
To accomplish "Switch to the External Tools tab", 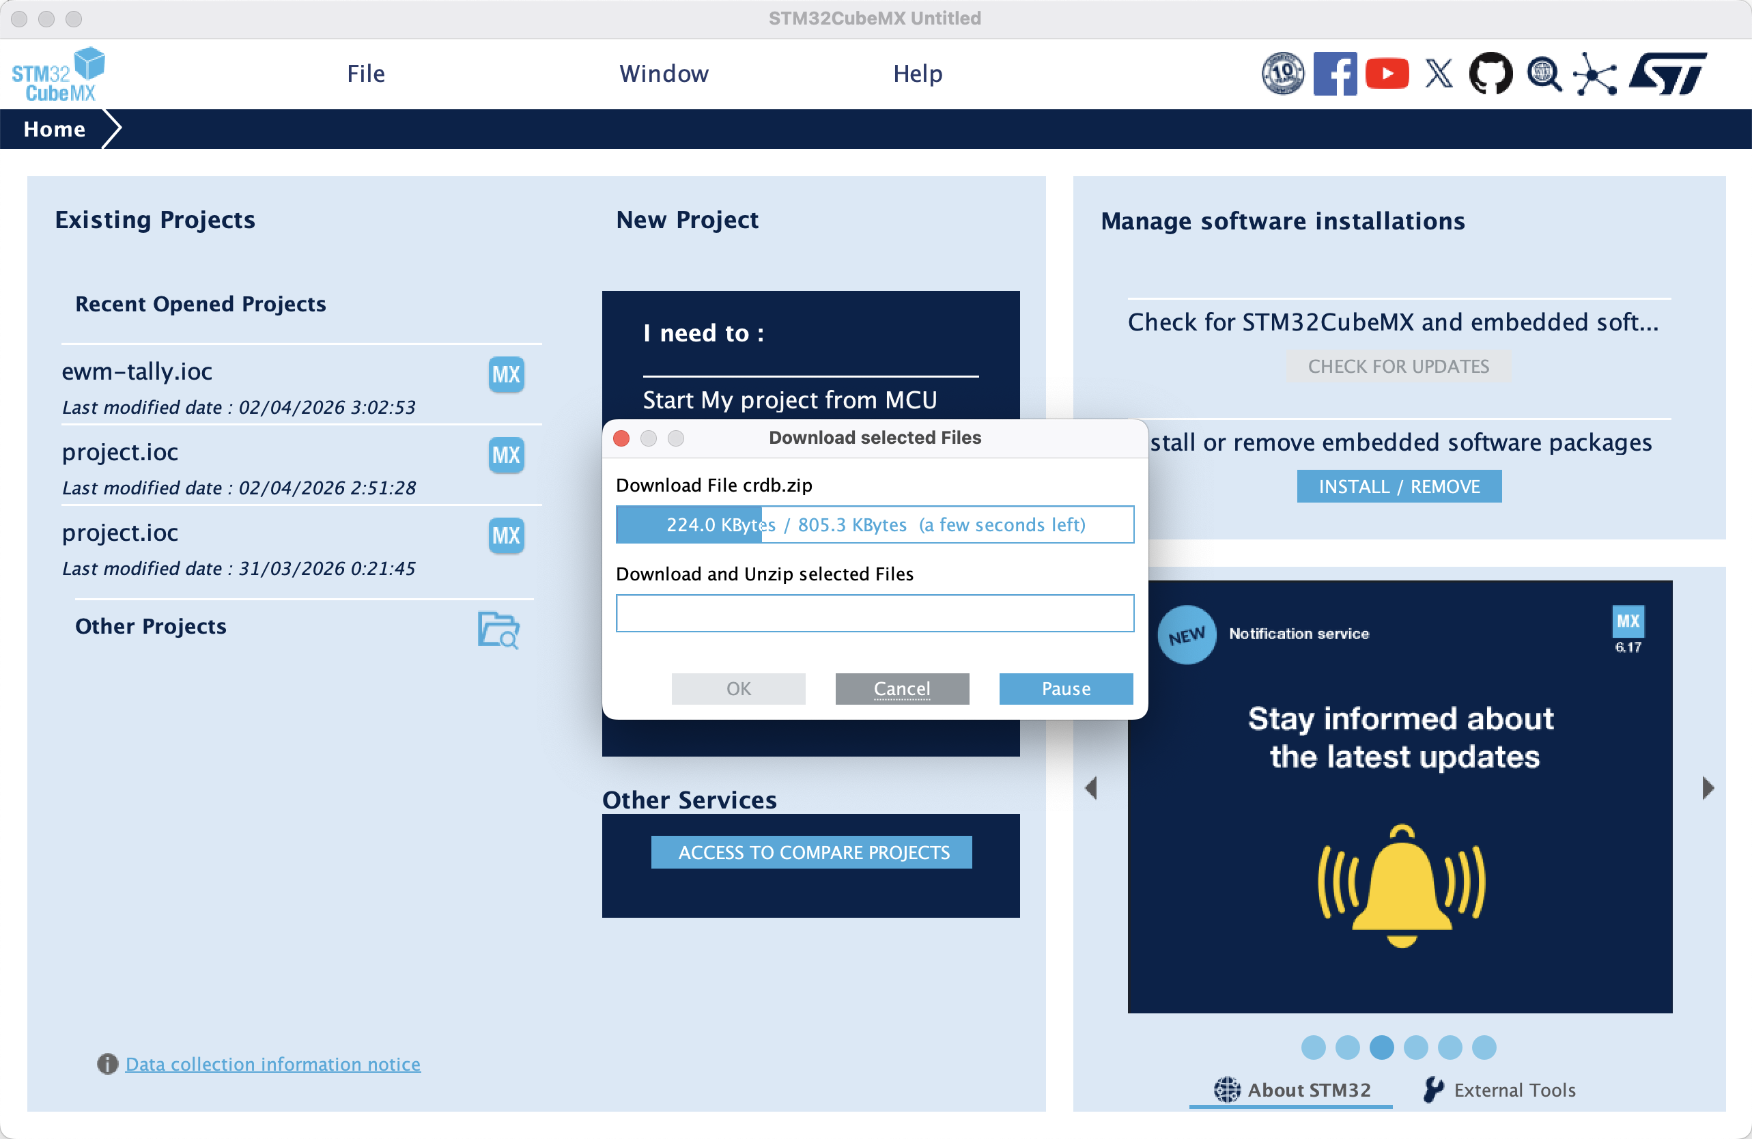I will pos(1500,1090).
